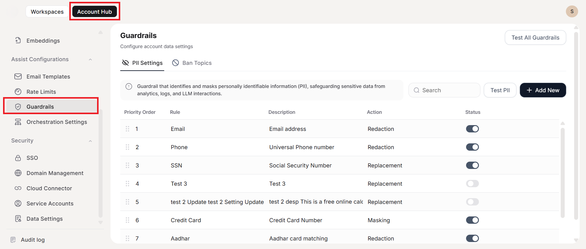Switch to the Ban Topics tab
586x249 pixels.
click(x=192, y=63)
